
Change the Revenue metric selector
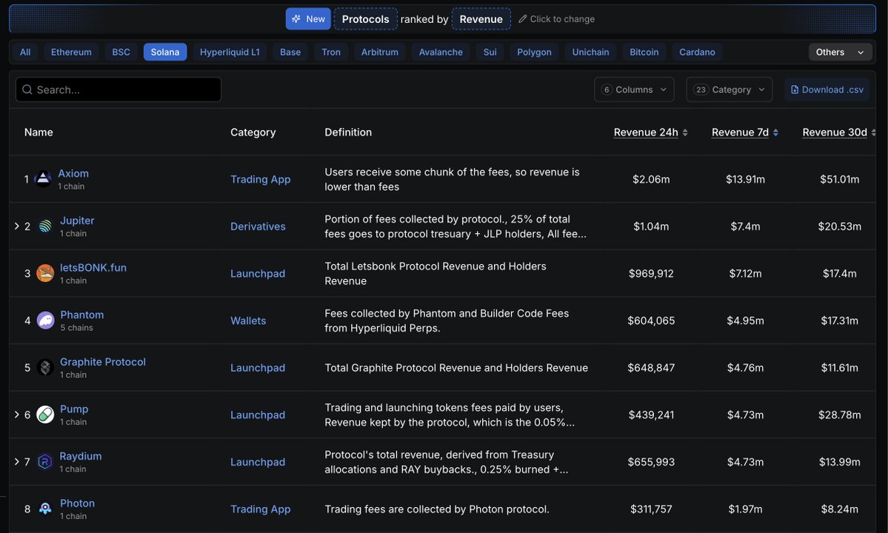[481, 19]
